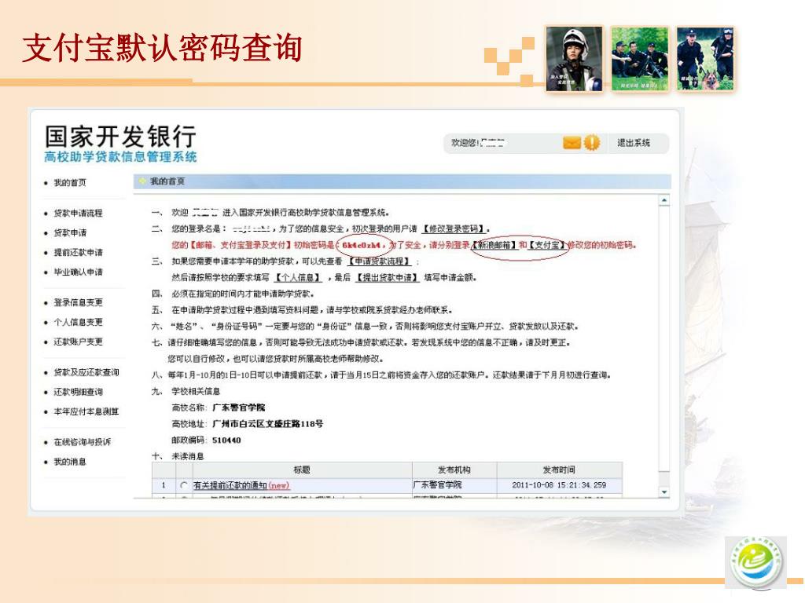
Task: Click the green circular school logo
Action: [755, 563]
